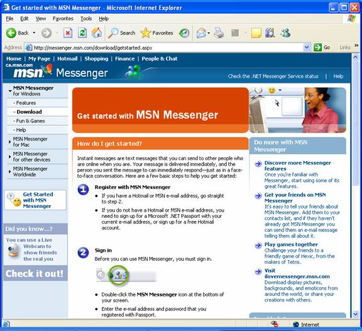This screenshot has width=362, height=331.
Task: Go to Hotmail in the top nav
Action: coord(67,58)
